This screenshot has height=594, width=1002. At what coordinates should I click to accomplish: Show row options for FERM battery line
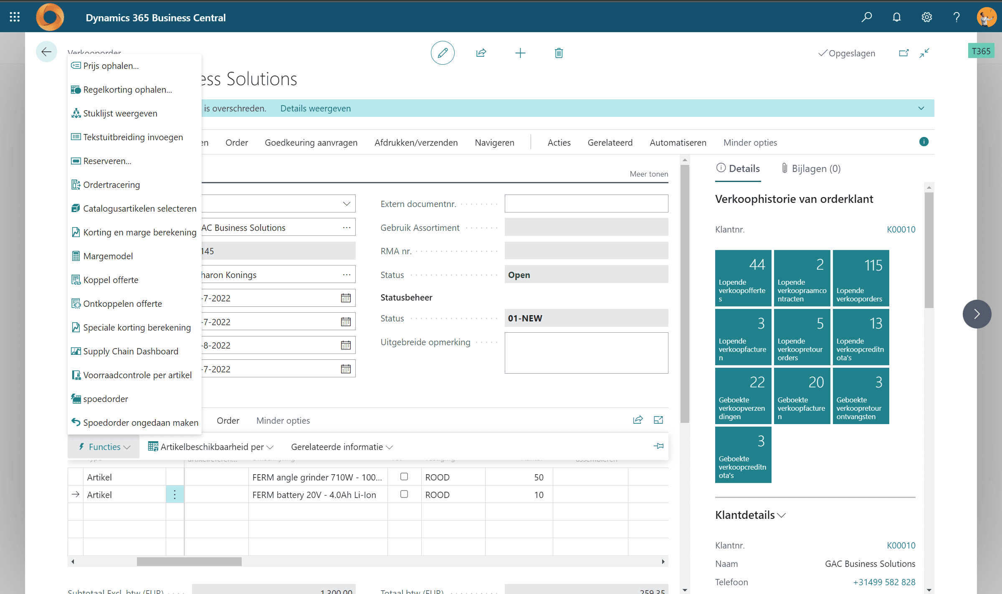pos(175,495)
